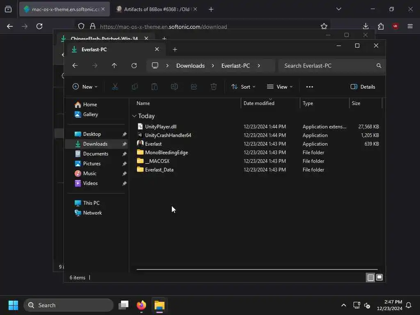Open a new Firefox tab

(211, 9)
